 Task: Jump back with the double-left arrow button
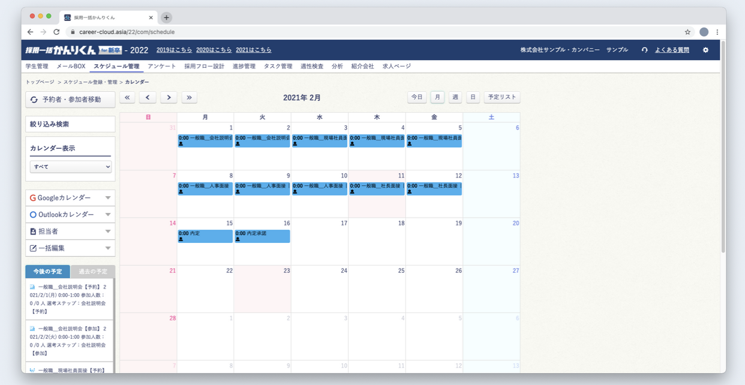tap(127, 97)
